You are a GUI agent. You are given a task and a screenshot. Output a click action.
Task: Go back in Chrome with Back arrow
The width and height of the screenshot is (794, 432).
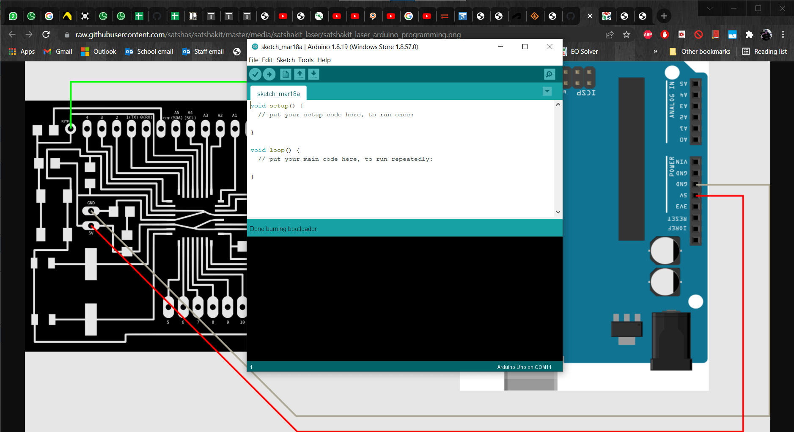click(x=12, y=34)
